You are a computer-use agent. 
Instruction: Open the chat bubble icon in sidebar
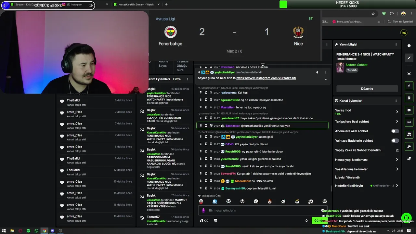click(x=409, y=110)
